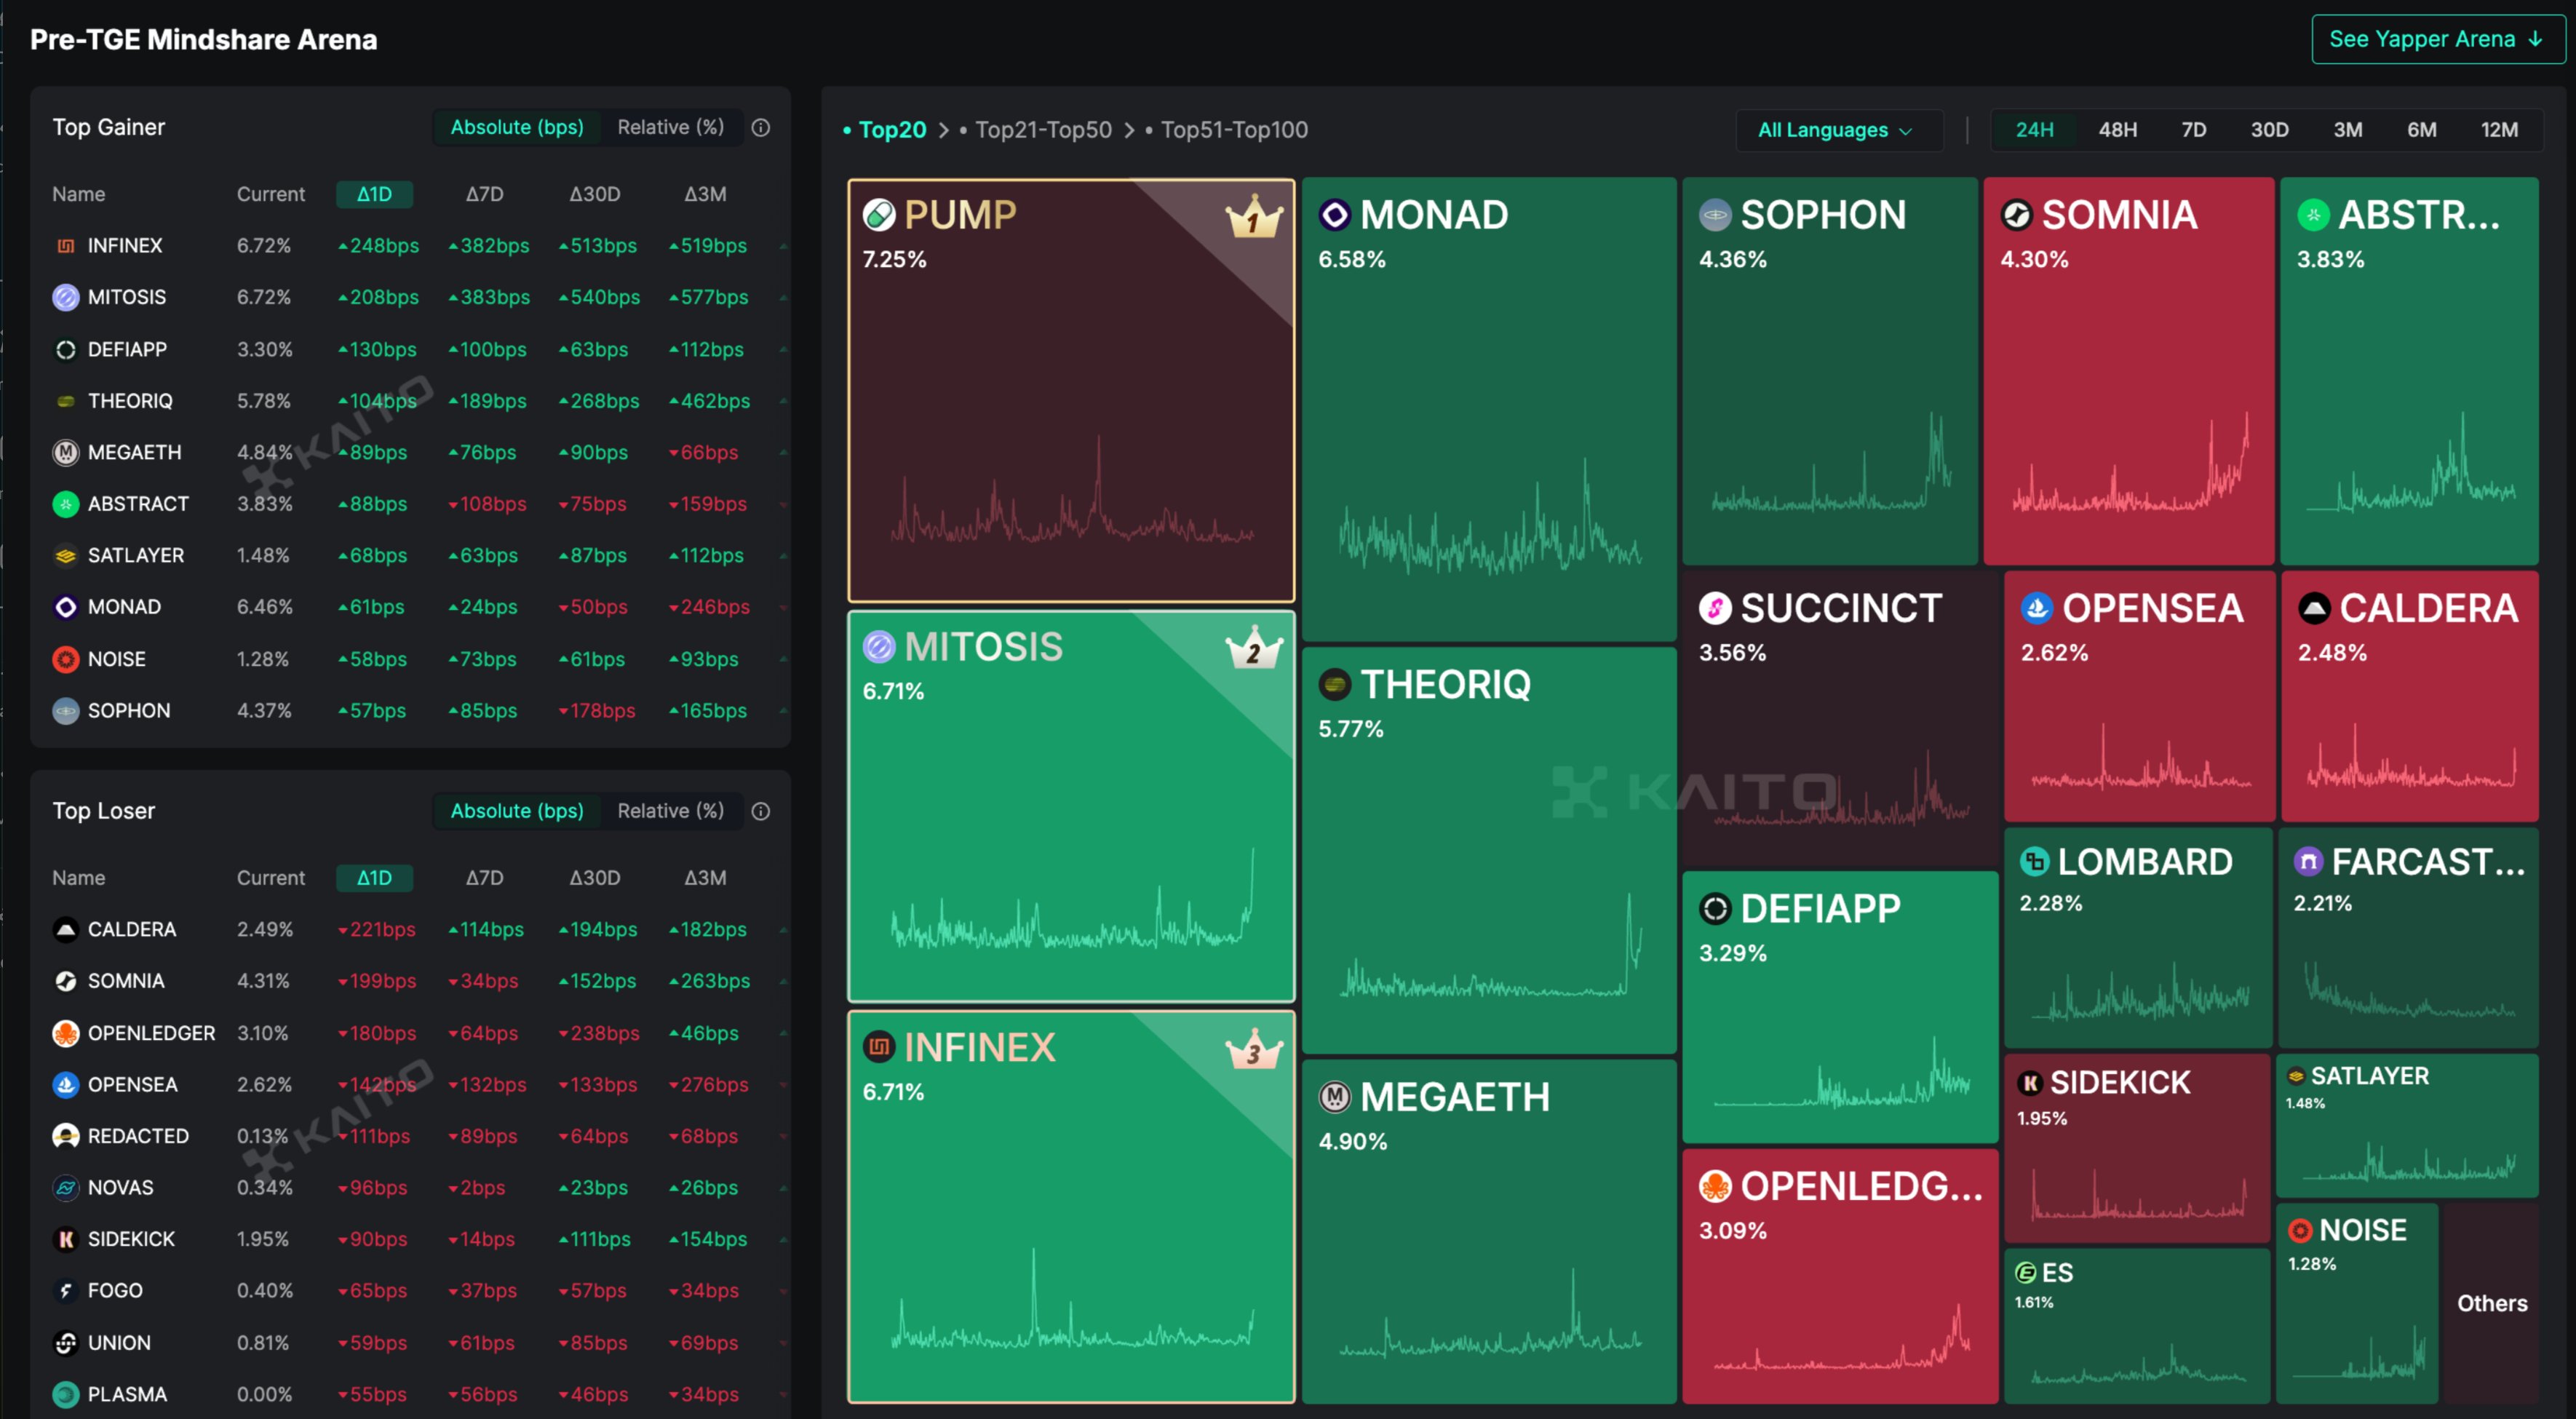This screenshot has height=1419, width=2576.
Task: Click the SUCCINCT icon in treemap
Action: click(1715, 608)
